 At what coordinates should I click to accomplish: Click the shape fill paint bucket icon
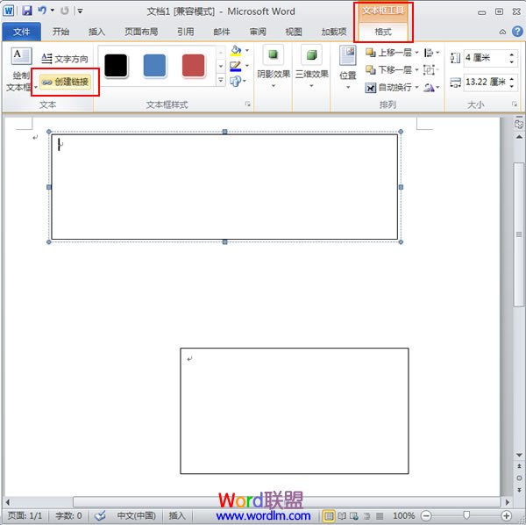pyautogui.click(x=236, y=51)
